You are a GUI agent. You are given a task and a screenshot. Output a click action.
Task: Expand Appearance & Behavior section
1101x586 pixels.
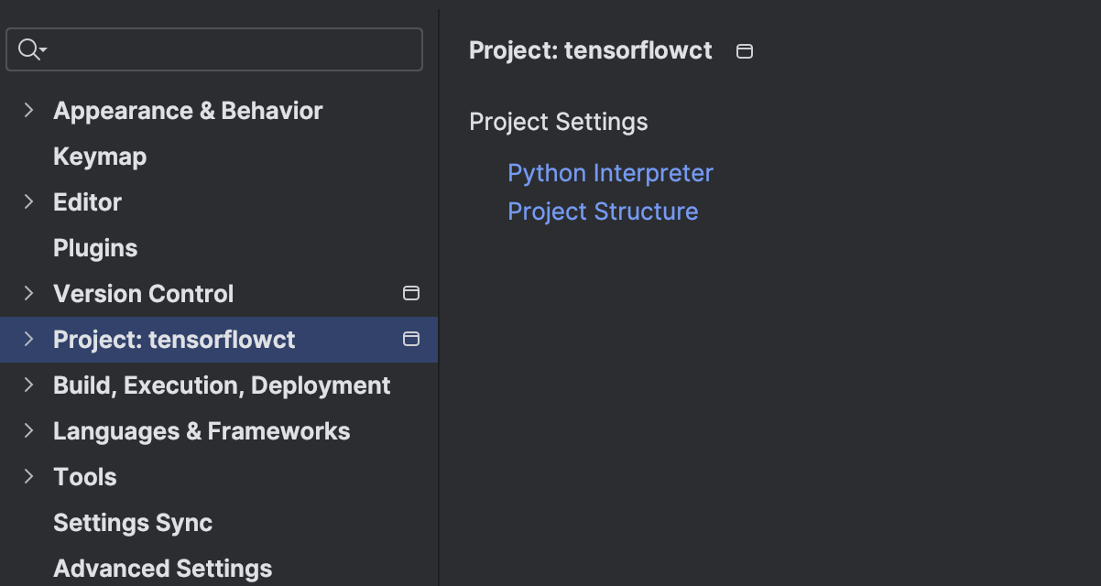click(28, 111)
